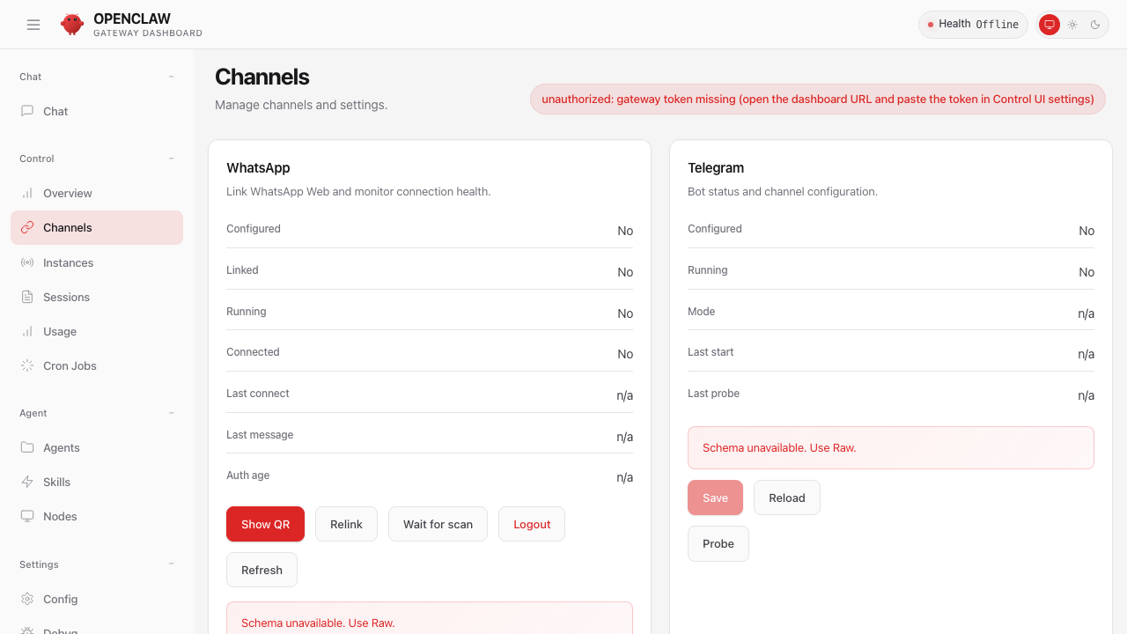Click the OpenClaw red mascot logo

72,25
